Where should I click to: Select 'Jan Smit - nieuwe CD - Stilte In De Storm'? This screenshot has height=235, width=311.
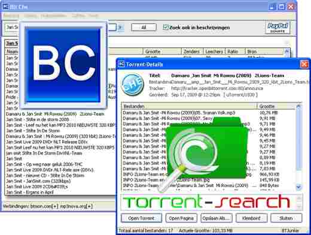point(45,176)
